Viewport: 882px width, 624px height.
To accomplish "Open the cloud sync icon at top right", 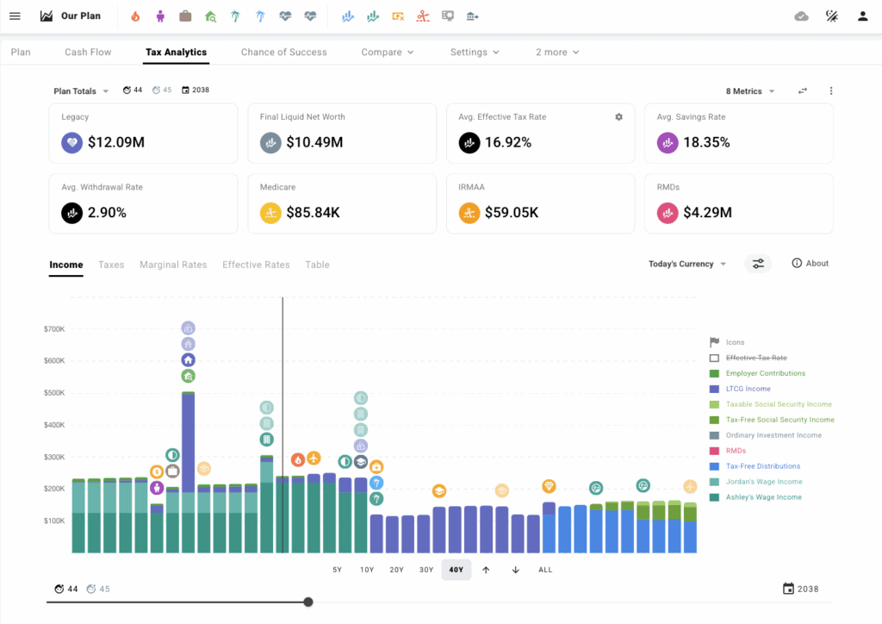I will point(799,16).
